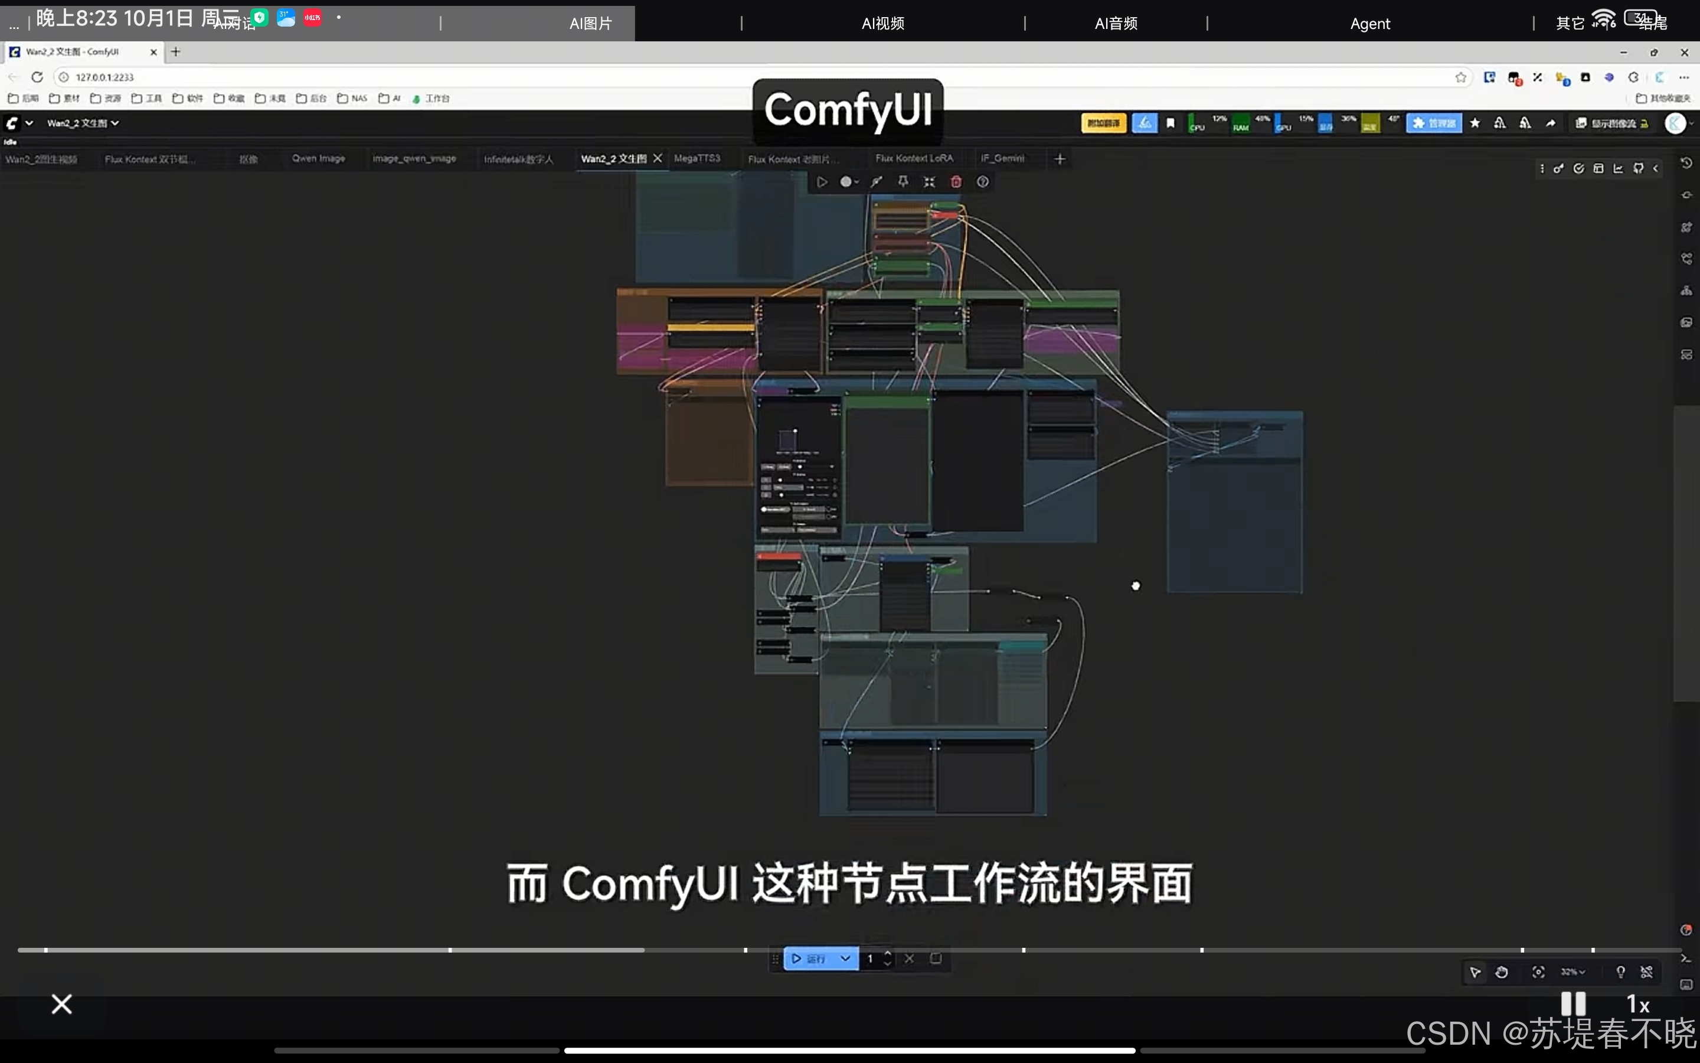Click the batch count stepper input
The width and height of the screenshot is (1700, 1063).
click(876, 958)
